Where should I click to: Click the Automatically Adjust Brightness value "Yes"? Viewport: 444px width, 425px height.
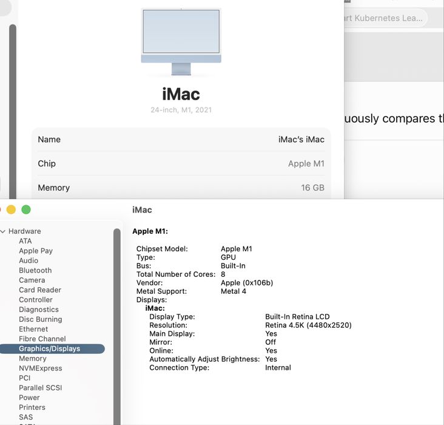[x=271, y=359]
